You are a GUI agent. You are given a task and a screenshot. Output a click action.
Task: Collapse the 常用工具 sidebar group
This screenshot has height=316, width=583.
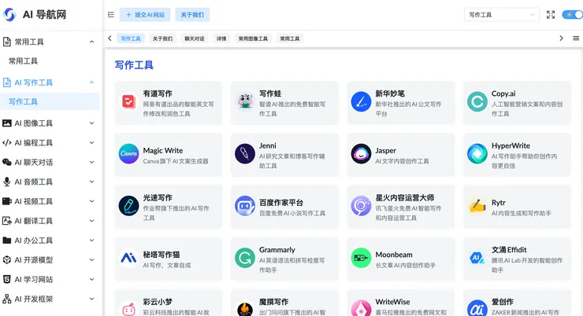[x=50, y=42]
